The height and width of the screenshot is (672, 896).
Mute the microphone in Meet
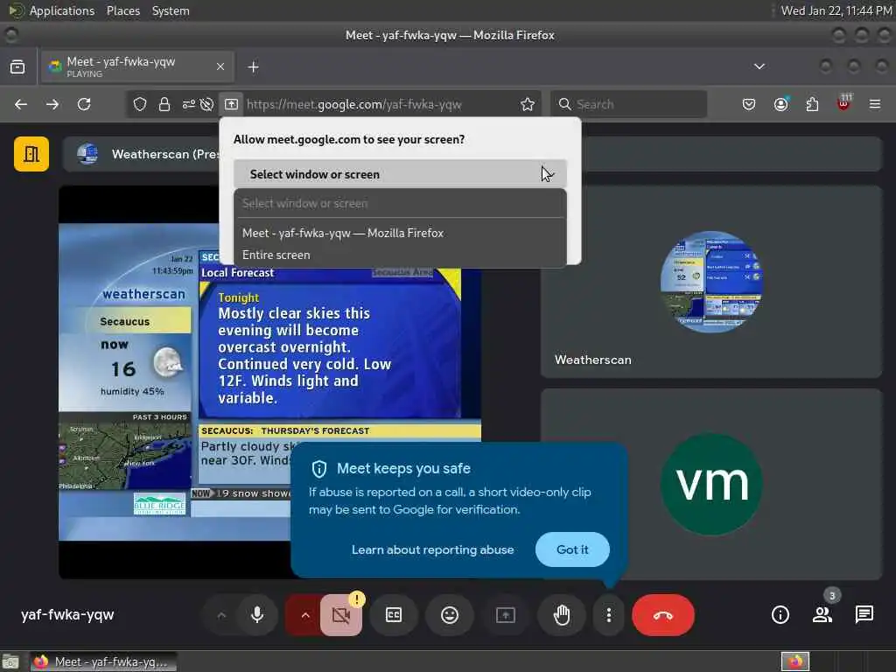pos(257,615)
